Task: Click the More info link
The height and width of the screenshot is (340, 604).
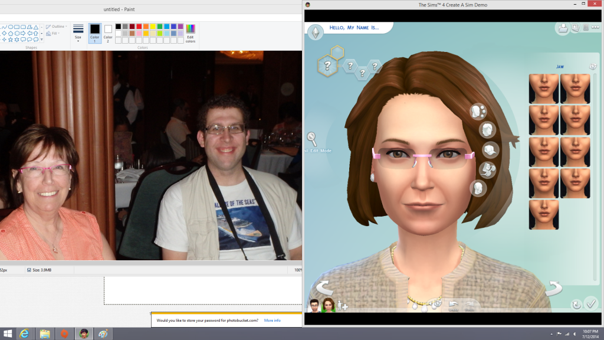Action: pos(273,321)
